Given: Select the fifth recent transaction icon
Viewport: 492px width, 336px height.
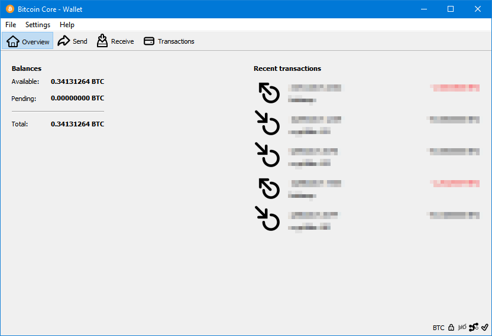Looking at the screenshot, I should coord(267,219).
